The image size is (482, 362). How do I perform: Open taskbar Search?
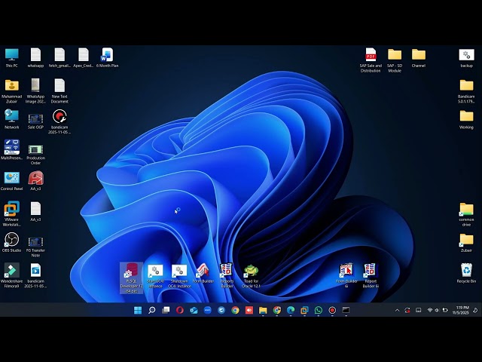152,310
